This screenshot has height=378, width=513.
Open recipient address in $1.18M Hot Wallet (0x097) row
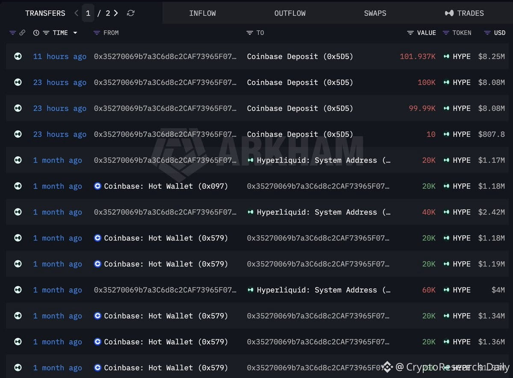pos(318,186)
